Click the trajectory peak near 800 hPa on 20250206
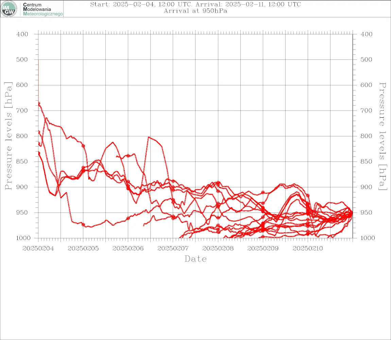The width and height of the screenshot is (391, 340). tap(149, 137)
